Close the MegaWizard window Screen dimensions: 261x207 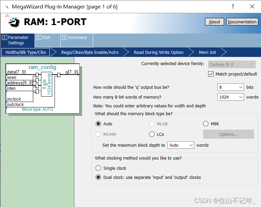(x=252, y=6)
